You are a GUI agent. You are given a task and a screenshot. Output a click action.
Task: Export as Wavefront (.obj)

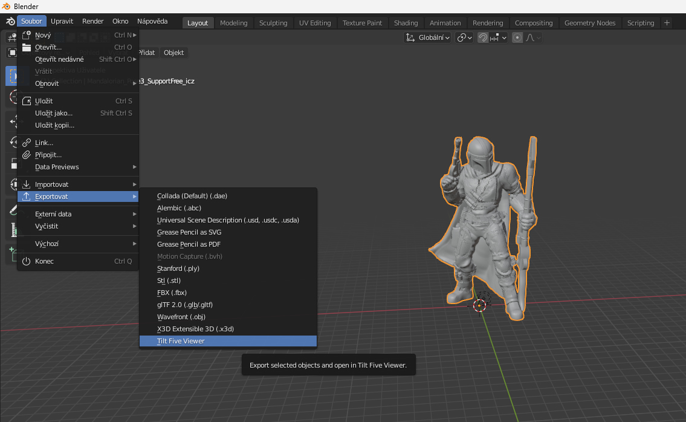click(228, 317)
